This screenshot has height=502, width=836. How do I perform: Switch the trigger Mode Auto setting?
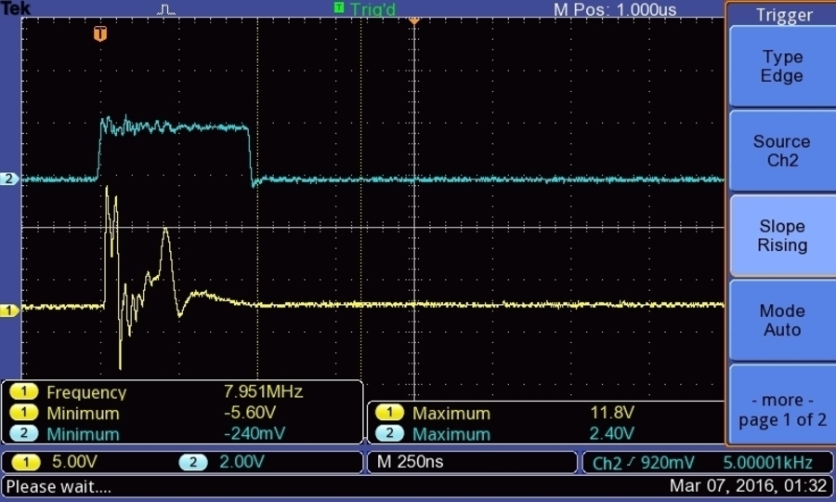coord(781,320)
